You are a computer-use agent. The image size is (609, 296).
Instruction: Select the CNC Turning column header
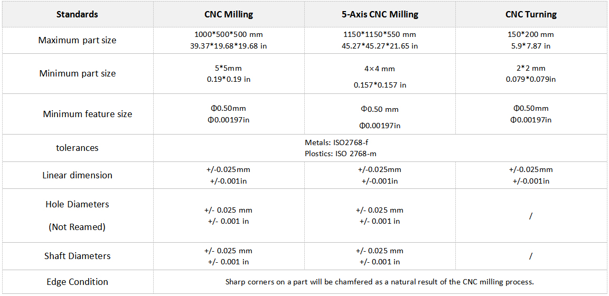click(x=531, y=14)
